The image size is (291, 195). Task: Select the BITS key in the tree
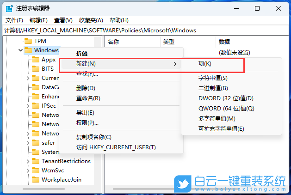48,69
